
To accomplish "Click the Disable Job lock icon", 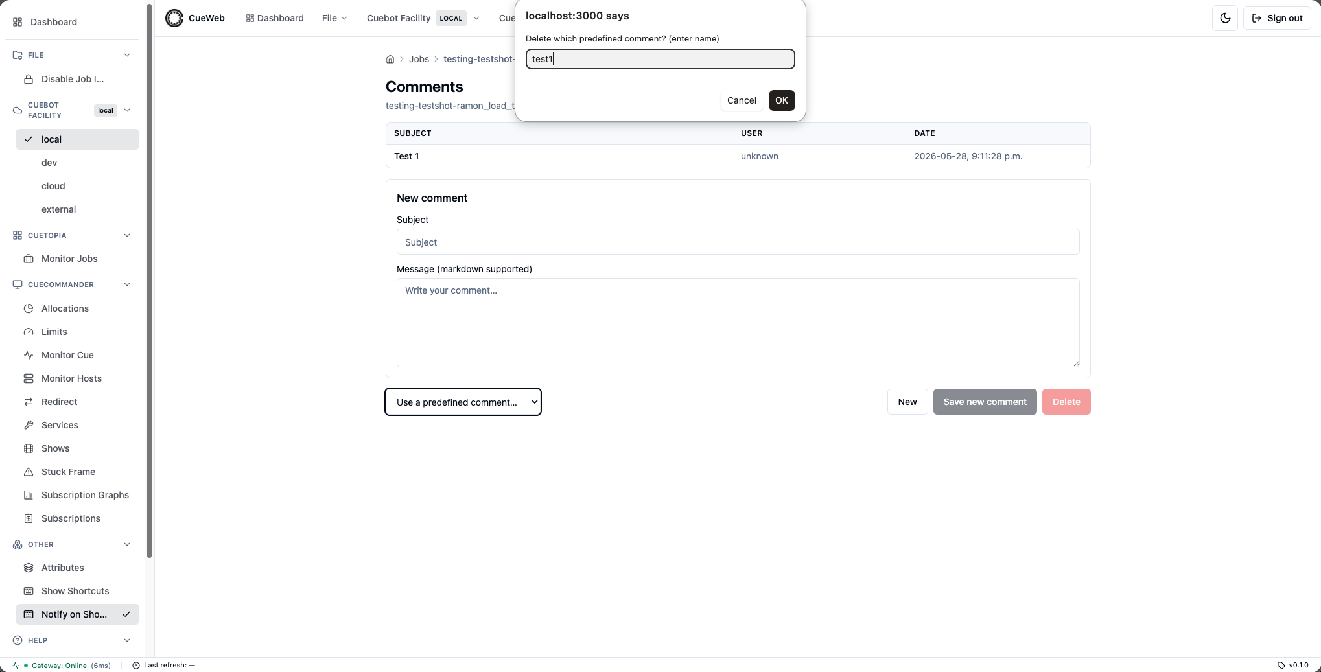I will (29, 79).
